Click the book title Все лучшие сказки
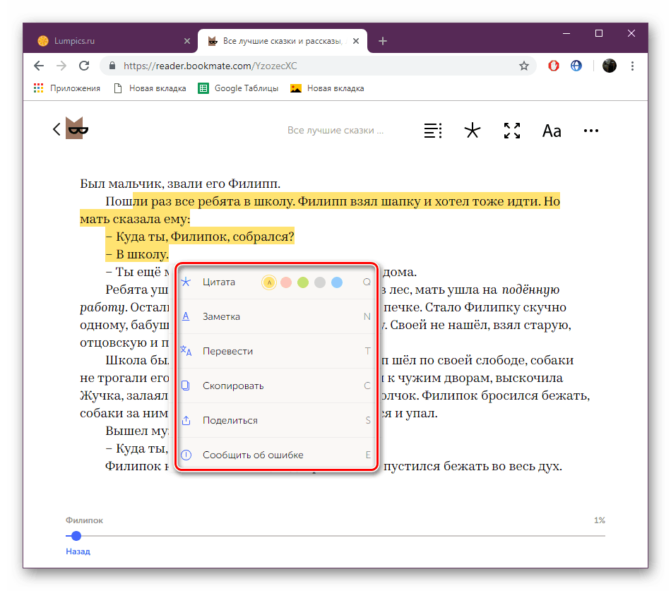The image size is (671, 591). tap(335, 131)
